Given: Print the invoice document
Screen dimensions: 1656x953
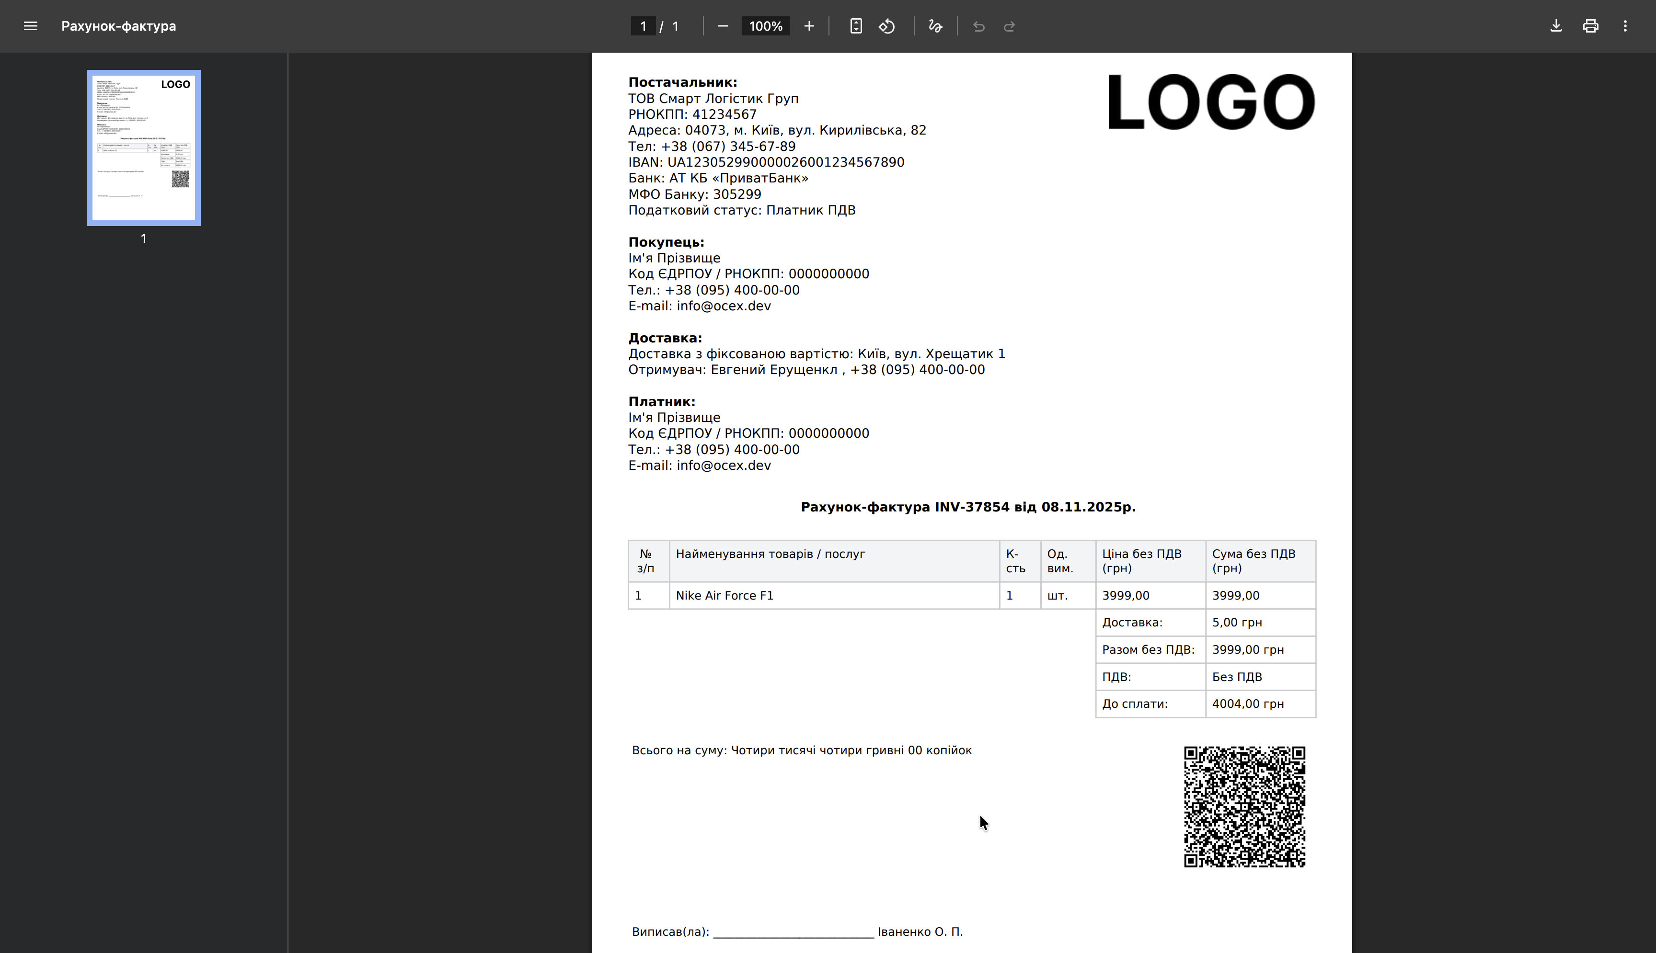Looking at the screenshot, I should (x=1590, y=26).
